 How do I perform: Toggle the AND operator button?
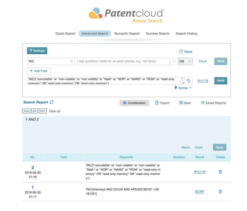click(26, 111)
